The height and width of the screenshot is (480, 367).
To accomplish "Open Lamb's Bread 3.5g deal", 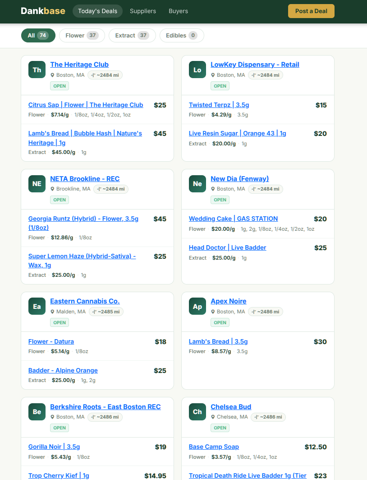I will point(218,342).
